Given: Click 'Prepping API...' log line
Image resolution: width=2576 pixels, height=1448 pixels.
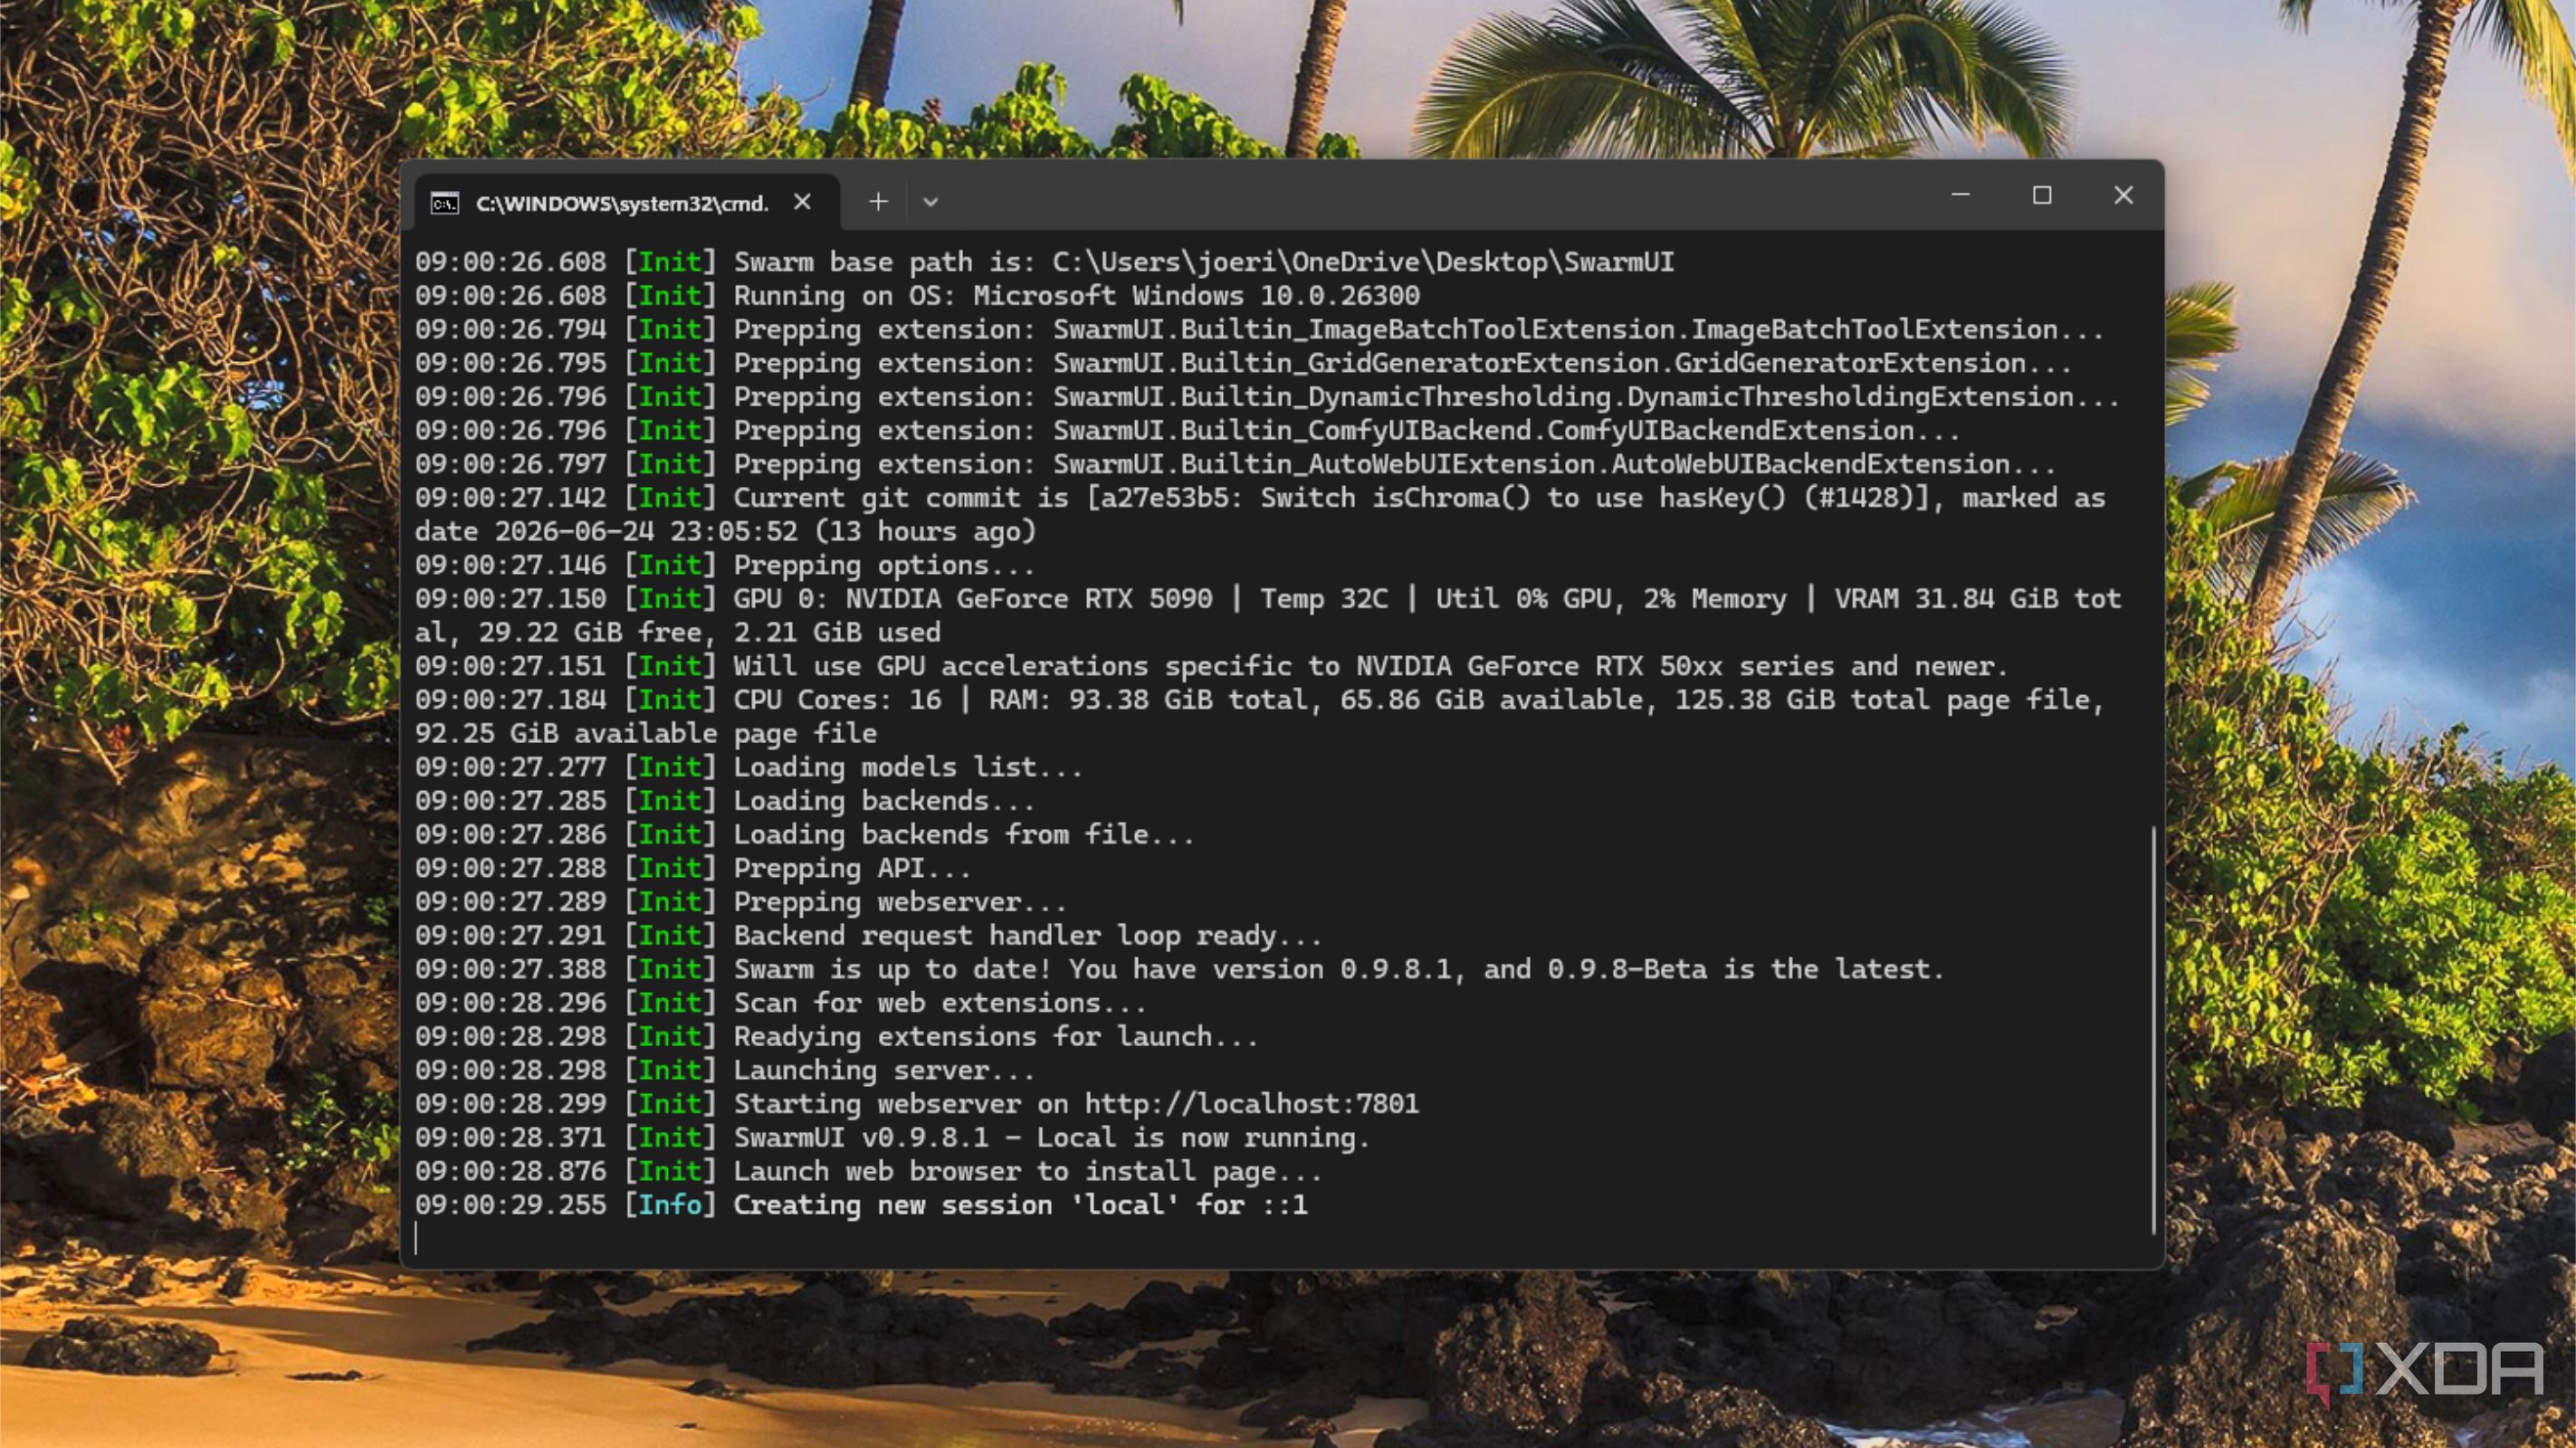Looking at the screenshot, I should point(692,868).
